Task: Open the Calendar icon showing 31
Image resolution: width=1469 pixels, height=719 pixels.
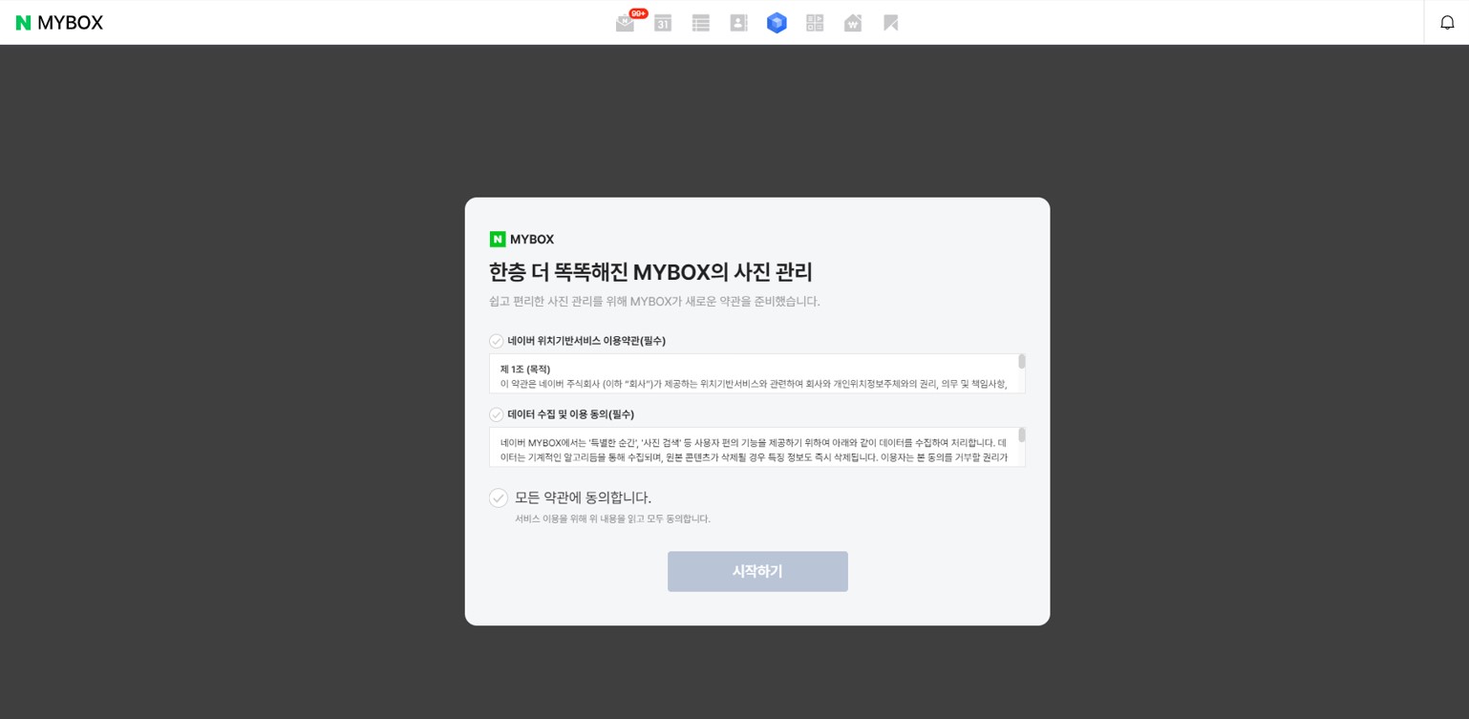Action: click(663, 23)
